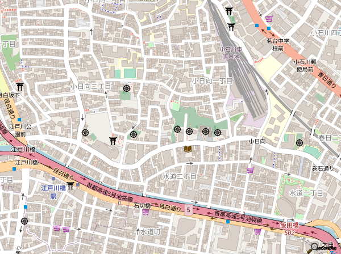Click the shrine torii icon beside 江戸川橋駅

click(70, 187)
